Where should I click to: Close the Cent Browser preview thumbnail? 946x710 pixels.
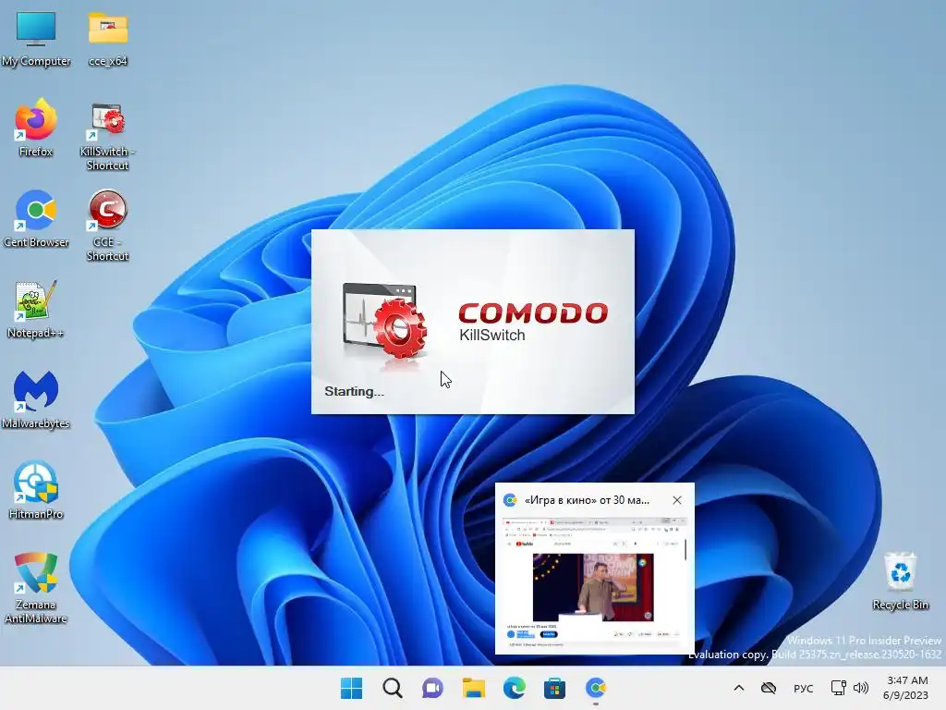click(677, 500)
